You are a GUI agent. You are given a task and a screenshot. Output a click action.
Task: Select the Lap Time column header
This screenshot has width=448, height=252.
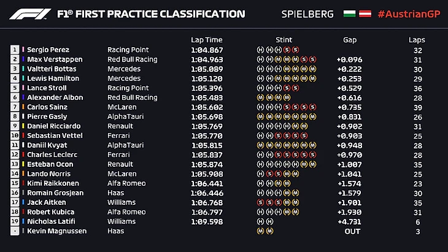pyautogui.click(x=206, y=40)
